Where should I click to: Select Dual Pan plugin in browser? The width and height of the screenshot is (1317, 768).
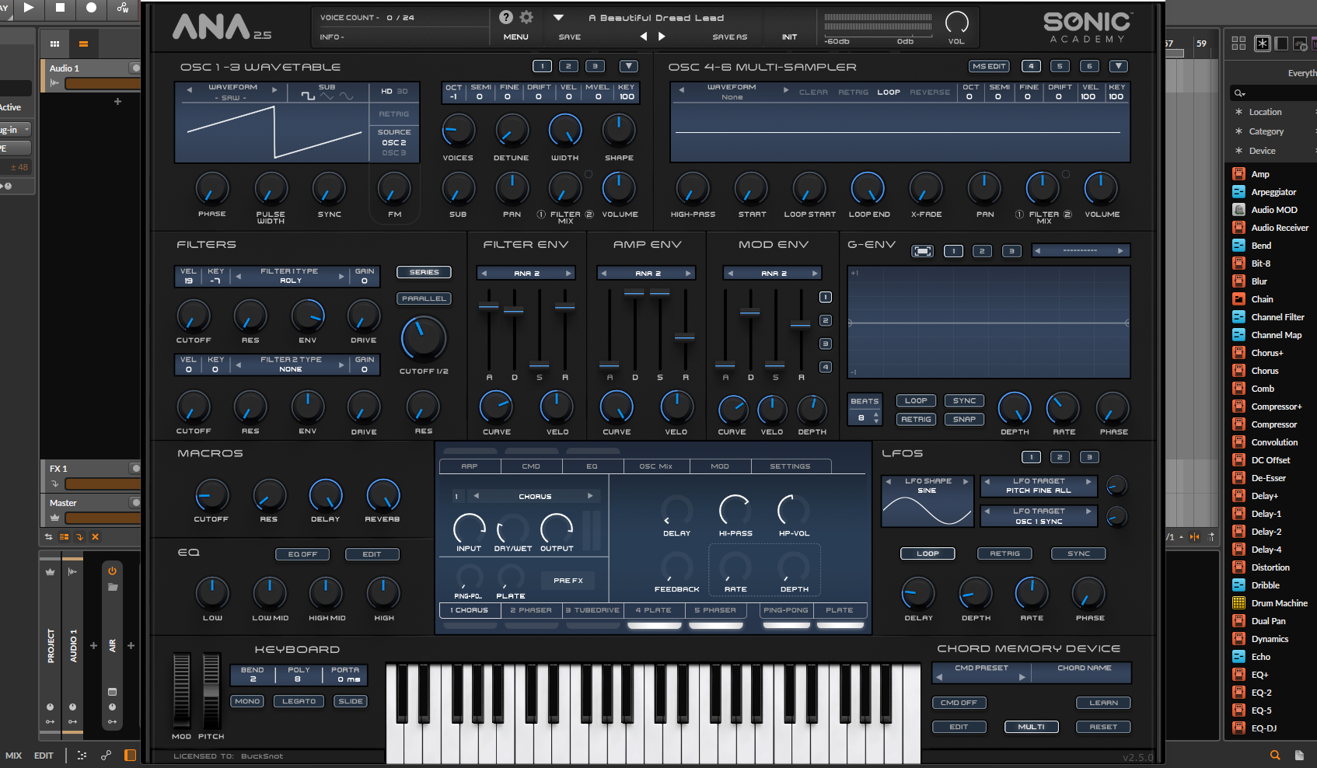click(x=1268, y=621)
